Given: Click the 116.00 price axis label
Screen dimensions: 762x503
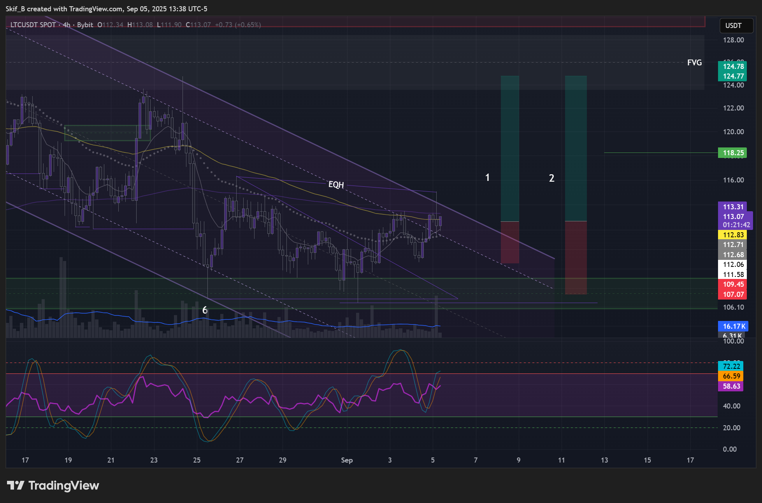Looking at the screenshot, I should (x=733, y=180).
